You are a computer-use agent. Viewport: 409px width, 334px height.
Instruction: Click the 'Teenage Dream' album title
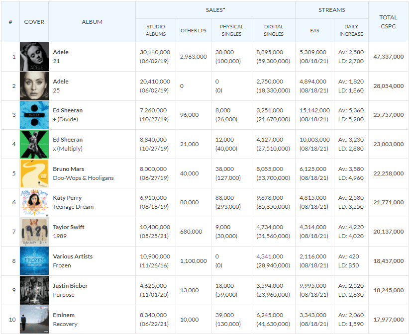73,207
